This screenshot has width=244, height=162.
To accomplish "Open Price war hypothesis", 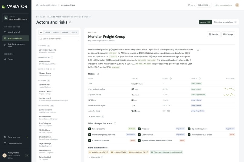I will (x=162, y=129).
